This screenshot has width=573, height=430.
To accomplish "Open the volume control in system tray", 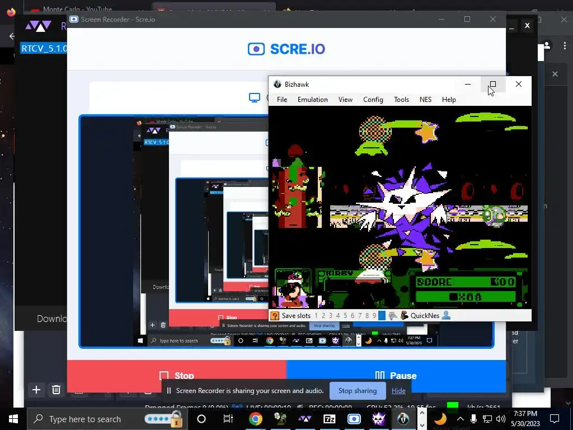I will pyautogui.click(x=501, y=419).
